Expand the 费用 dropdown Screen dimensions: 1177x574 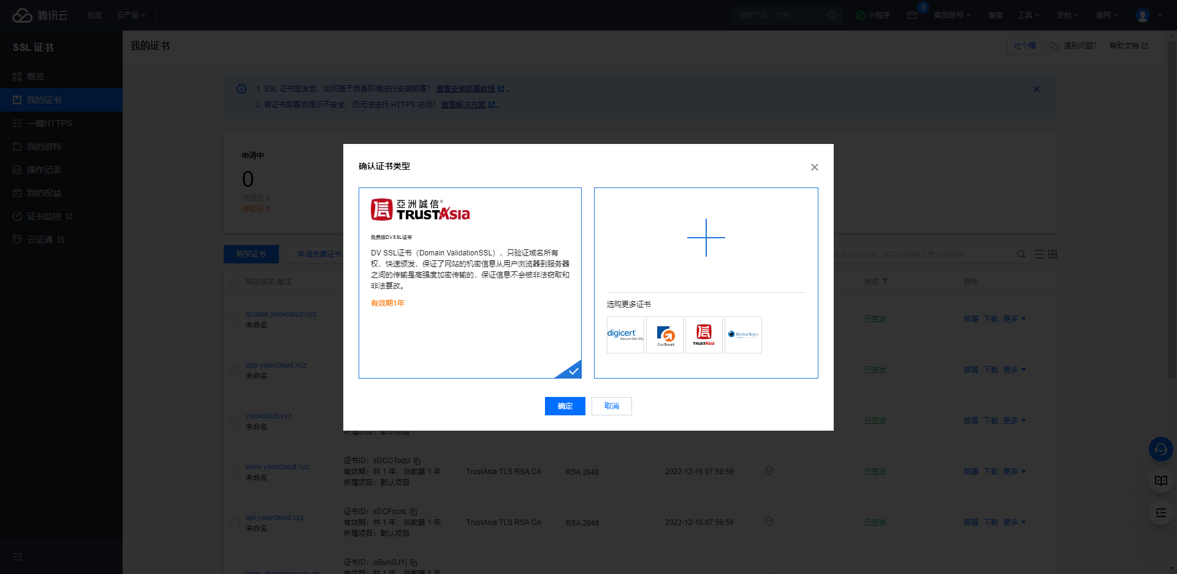pyautogui.click(x=1107, y=15)
